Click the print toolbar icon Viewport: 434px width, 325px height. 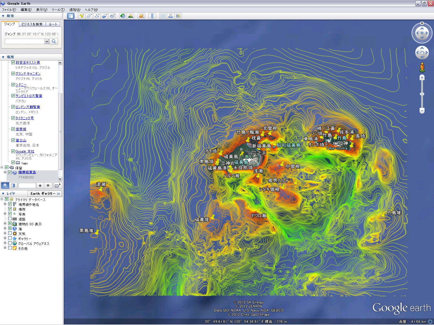click(170, 16)
